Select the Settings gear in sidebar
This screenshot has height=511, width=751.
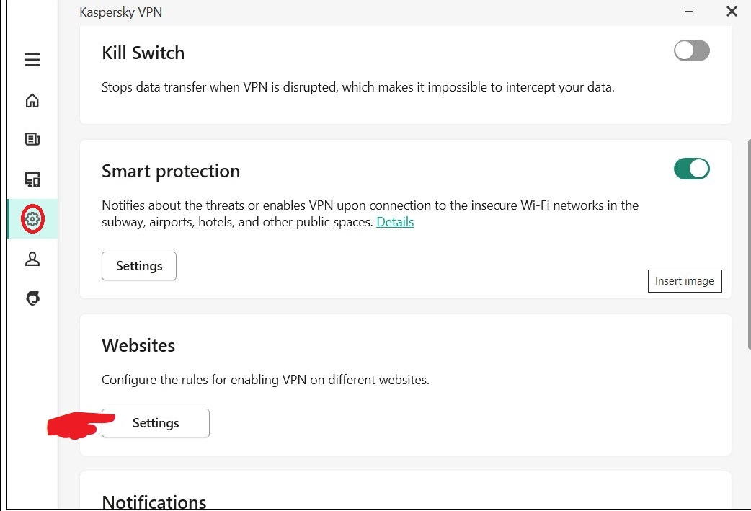(x=32, y=219)
